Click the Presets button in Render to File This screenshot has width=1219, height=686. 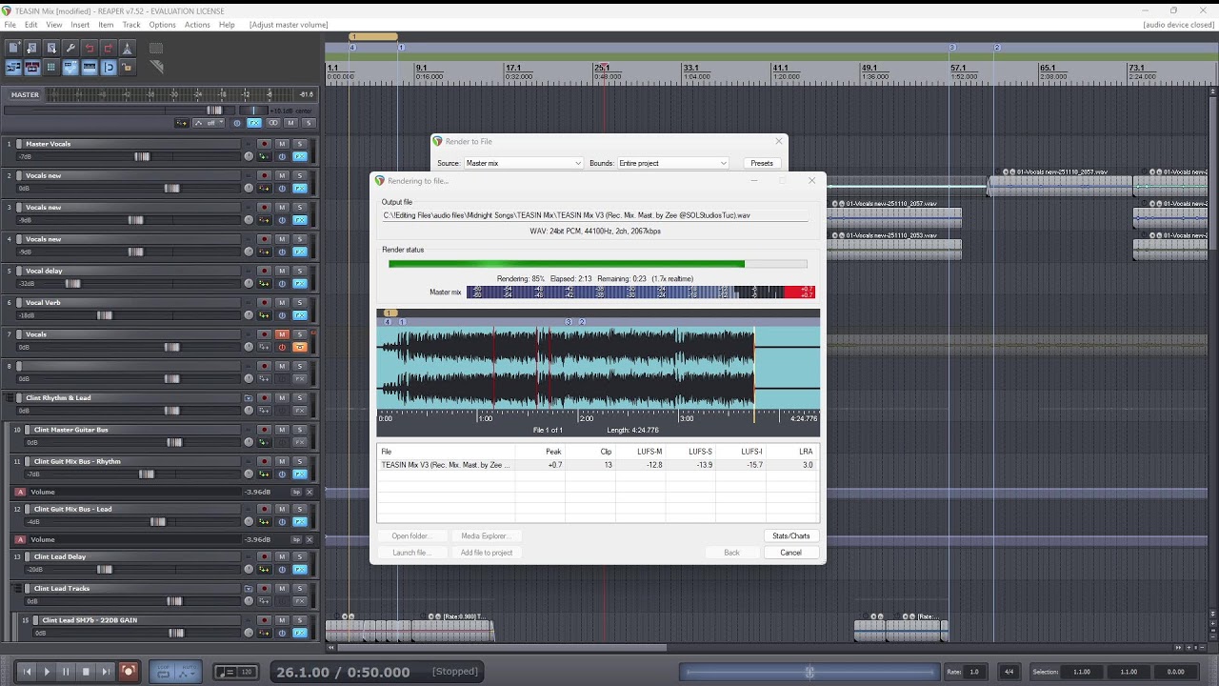pos(762,163)
